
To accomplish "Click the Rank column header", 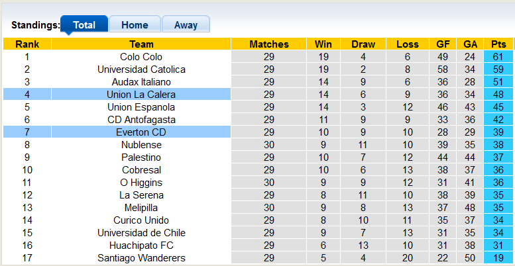I will click(27, 44).
